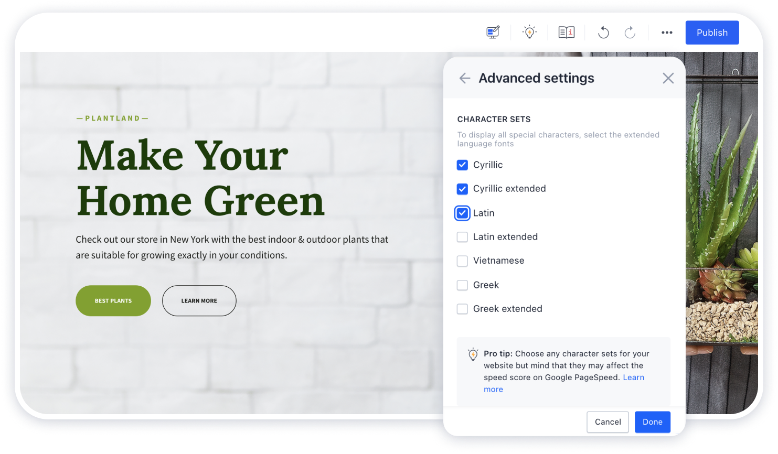Screen dimensions: 778x454
Task: Undo the last change
Action: pos(603,33)
